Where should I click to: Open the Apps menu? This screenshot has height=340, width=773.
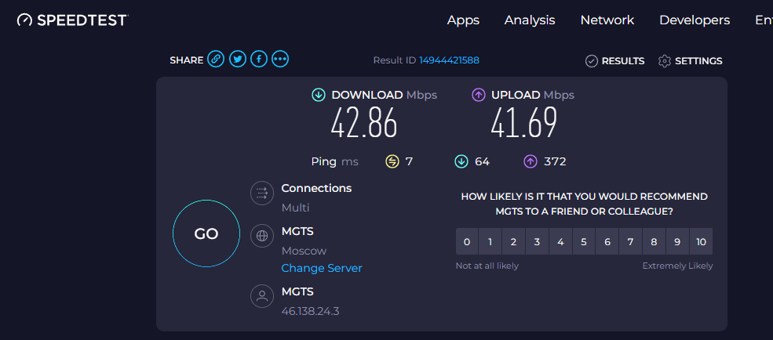(x=463, y=20)
